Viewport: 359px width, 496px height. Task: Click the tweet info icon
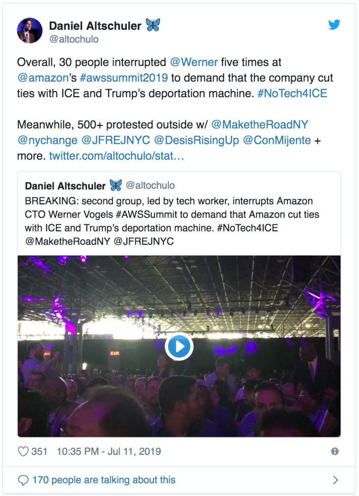(335, 451)
